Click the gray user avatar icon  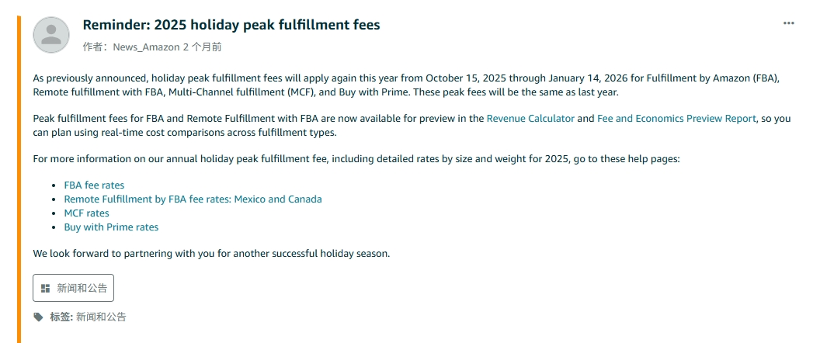tap(51, 35)
